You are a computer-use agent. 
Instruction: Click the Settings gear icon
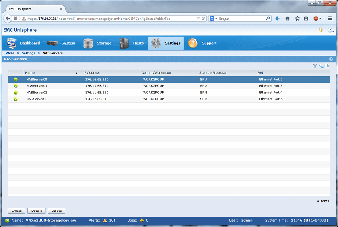click(x=156, y=43)
